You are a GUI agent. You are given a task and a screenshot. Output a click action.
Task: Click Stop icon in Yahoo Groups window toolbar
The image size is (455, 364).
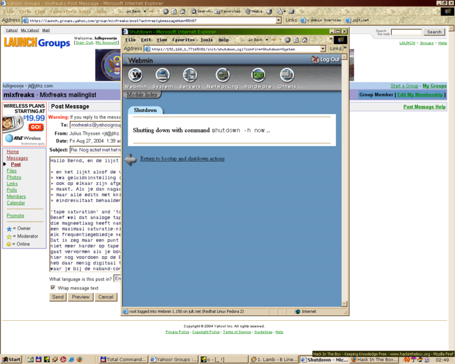click(x=166, y=11)
